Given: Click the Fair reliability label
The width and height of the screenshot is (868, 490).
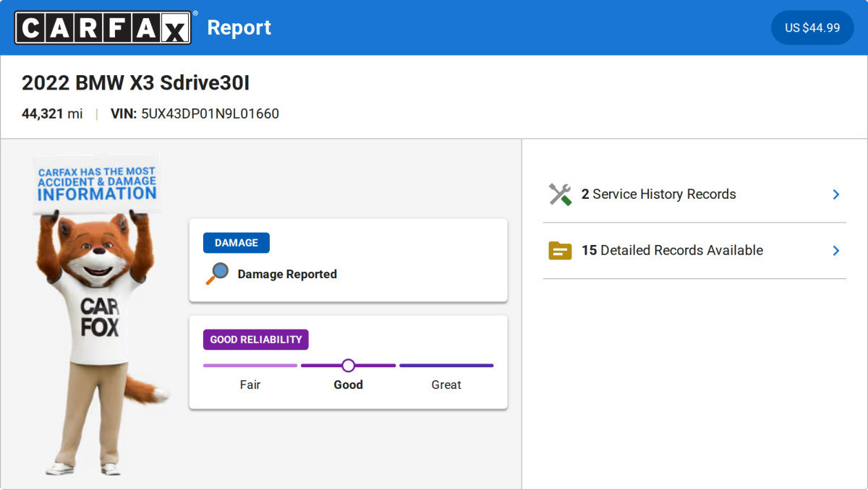Looking at the screenshot, I should (x=250, y=385).
